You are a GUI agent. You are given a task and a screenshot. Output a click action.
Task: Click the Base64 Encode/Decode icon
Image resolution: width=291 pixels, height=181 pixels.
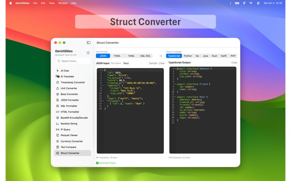pos(58,118)
